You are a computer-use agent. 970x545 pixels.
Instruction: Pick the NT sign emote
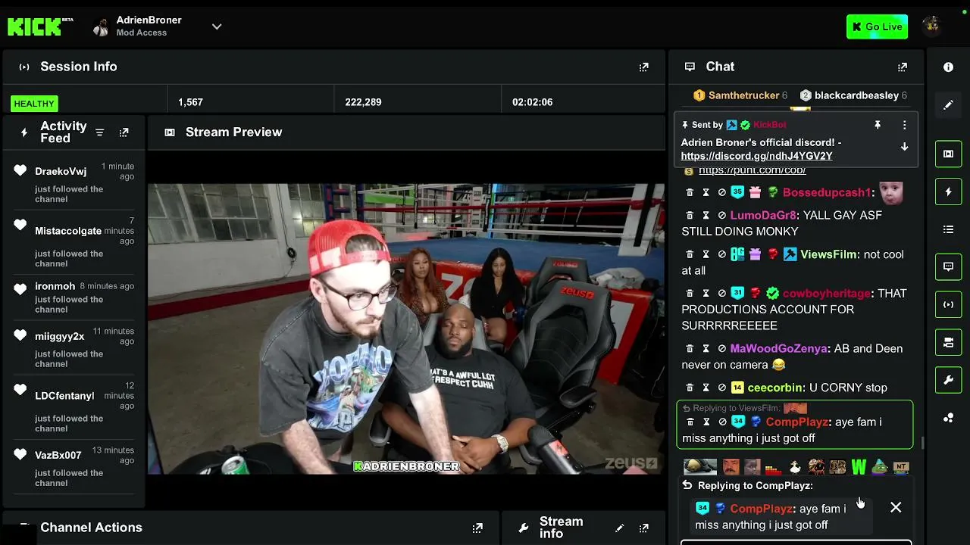pos(901,467)
